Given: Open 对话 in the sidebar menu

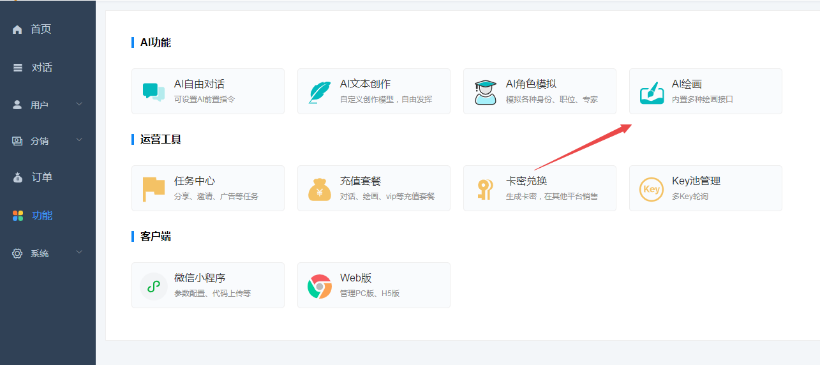Looking at the screenshot, I should pos(41,68).
